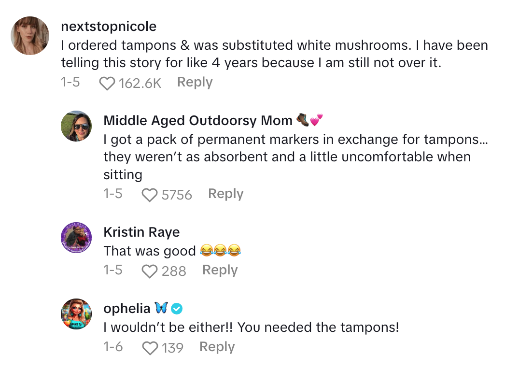
Task: Click the 5756 like count
Action: pyautogui.click(x=177, y=195)
